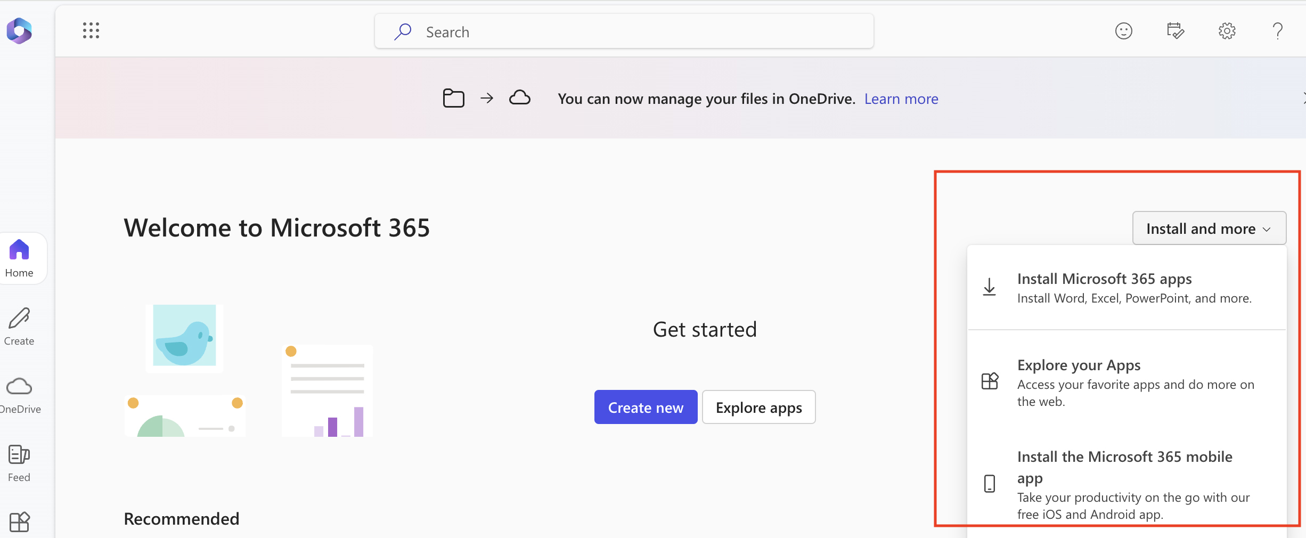Screen dimensions: 1306x538
Task: Open Feed in the sidebar
Action: coord(19,463)
